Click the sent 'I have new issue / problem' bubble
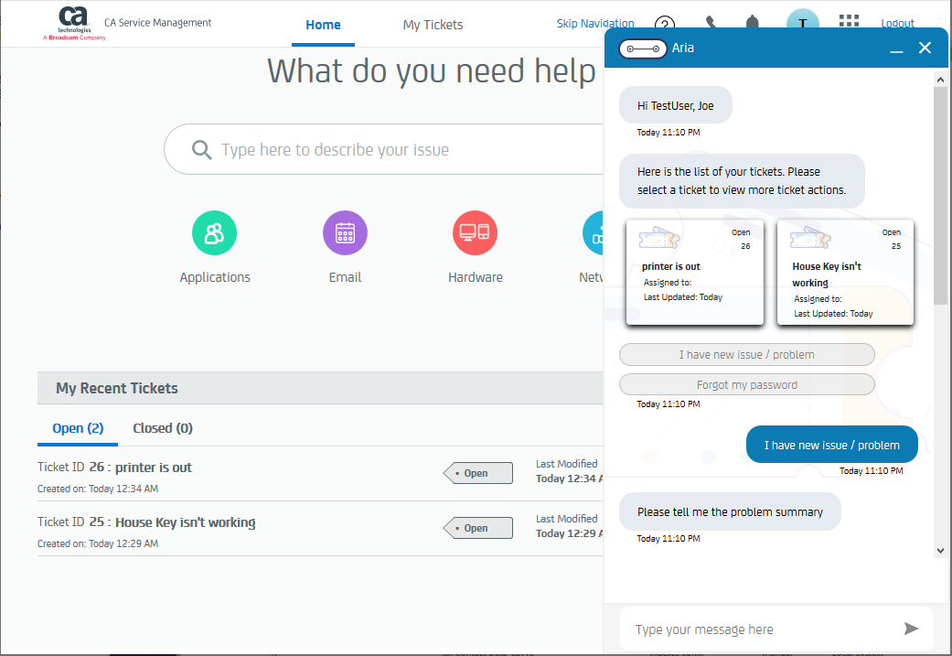 pos(832,446)
